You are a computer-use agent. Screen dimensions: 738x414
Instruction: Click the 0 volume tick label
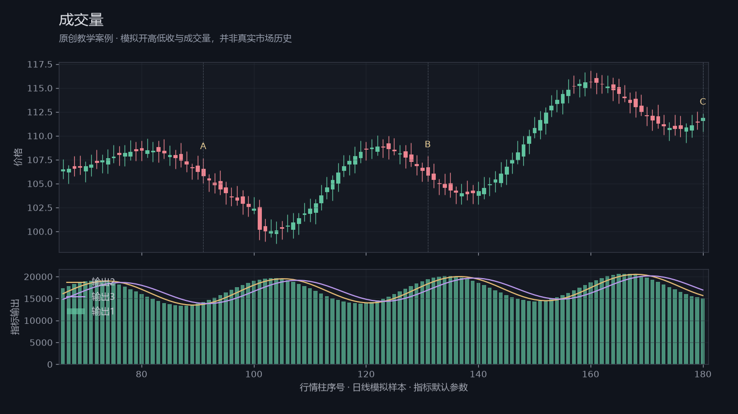[50, 365]
